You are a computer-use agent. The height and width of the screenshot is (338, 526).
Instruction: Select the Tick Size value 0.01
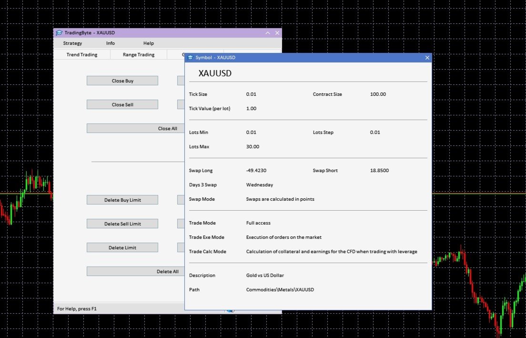coord(251,94)
